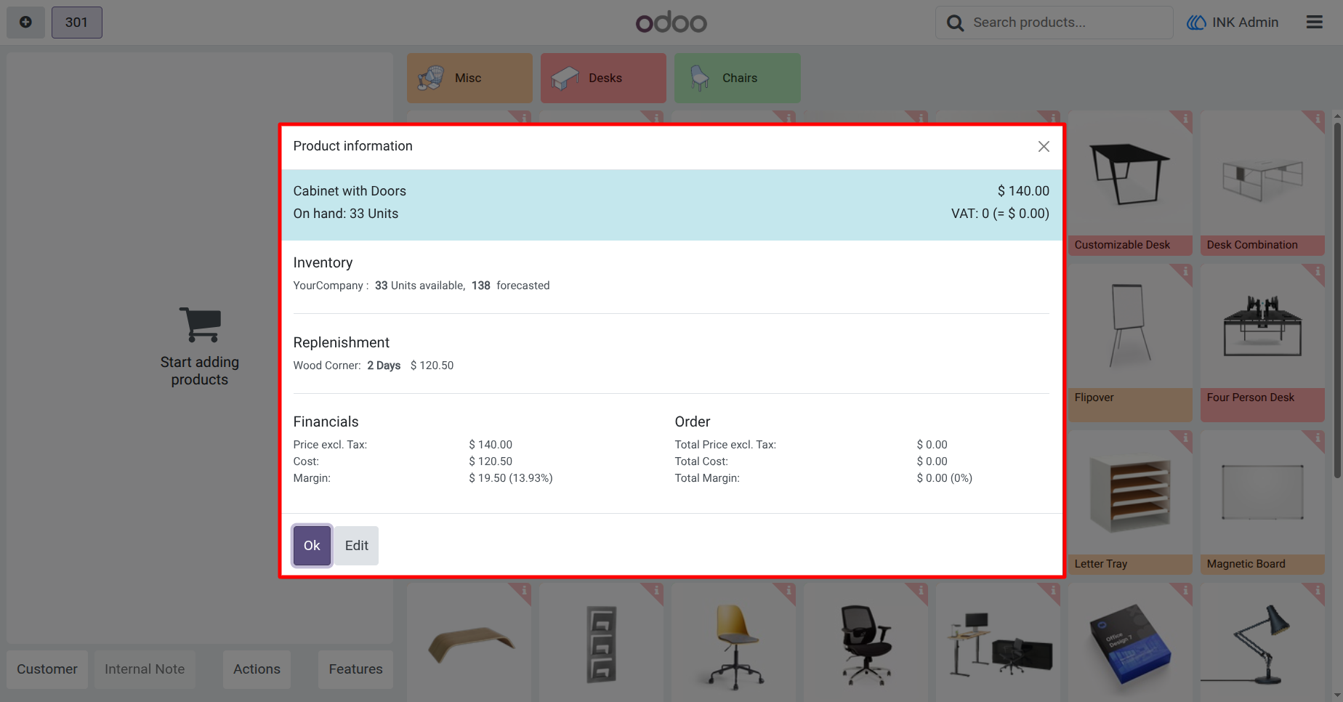Image resolution: width=1343 pixels, height=702 pixels.
Task: Select the Customizable Desk product image
Action: click(1130, 174)
